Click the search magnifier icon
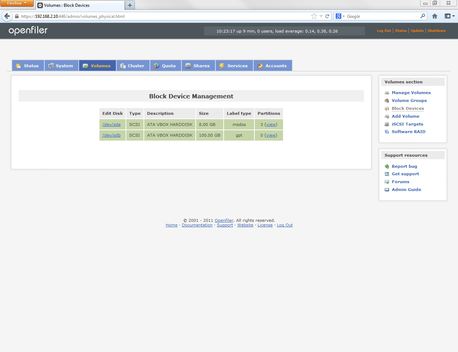Image resolution: width=458 pixels, height=352 pixels. pyautogui.click(x=423, y=16)
